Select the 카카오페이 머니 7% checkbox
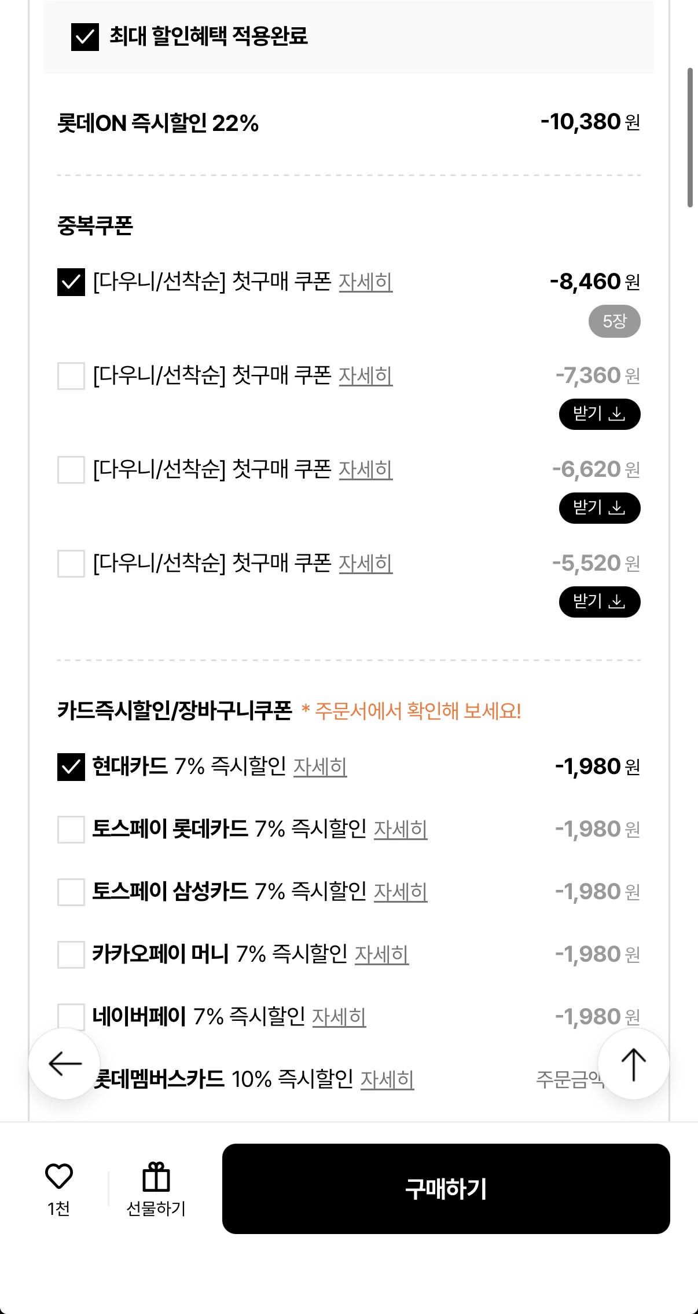This screenshot has width=698, height=1314. tap(71, 954)
